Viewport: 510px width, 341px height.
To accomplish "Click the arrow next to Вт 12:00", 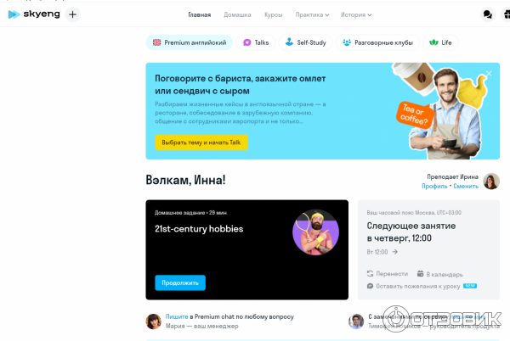I will point(395,252).
